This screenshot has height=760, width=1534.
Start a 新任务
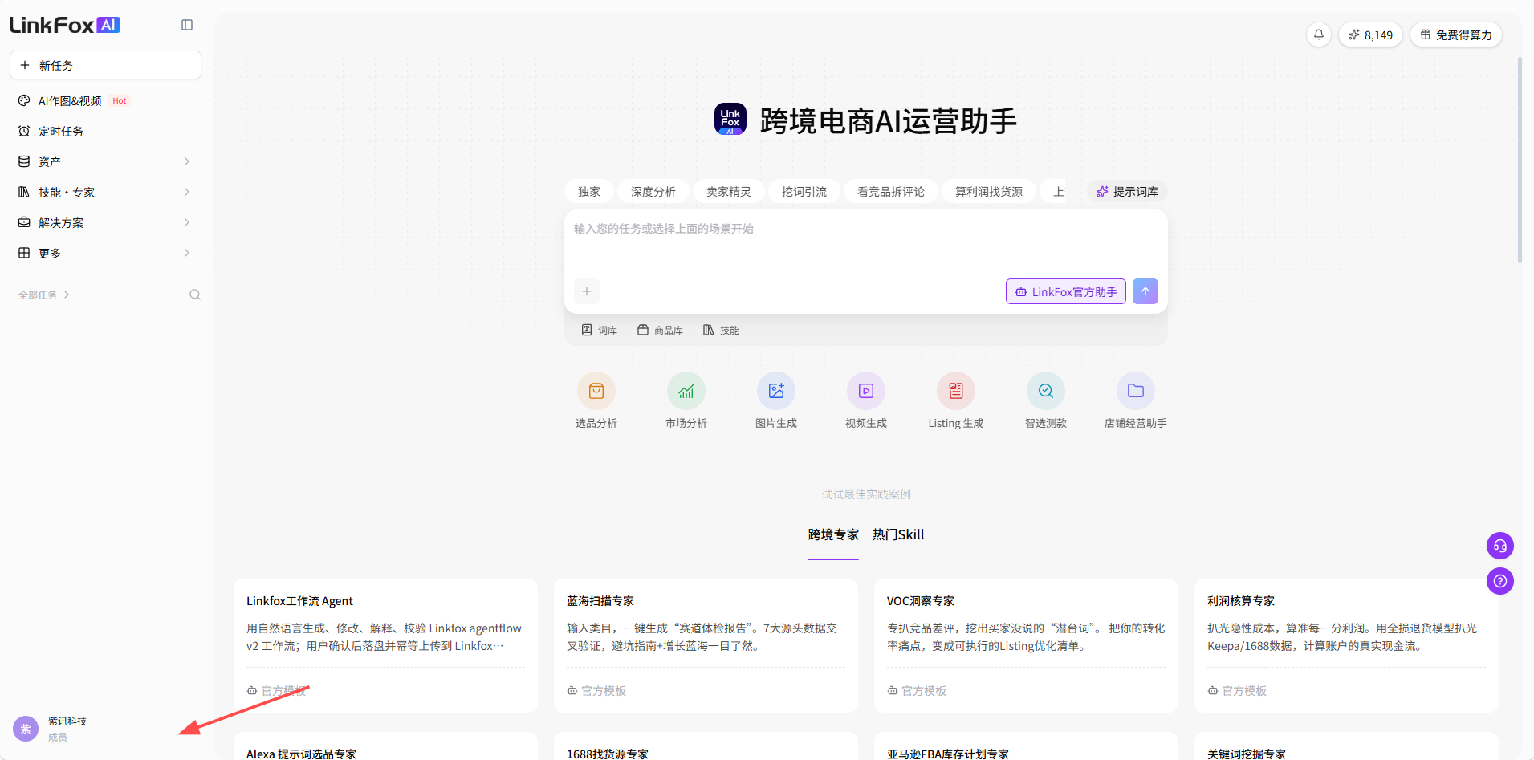pyautogui.click(x=105, y=65)
